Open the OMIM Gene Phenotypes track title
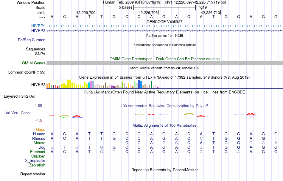Image resolution: width=283 pixels, height=181 pixels. click(x=164, y=59)
